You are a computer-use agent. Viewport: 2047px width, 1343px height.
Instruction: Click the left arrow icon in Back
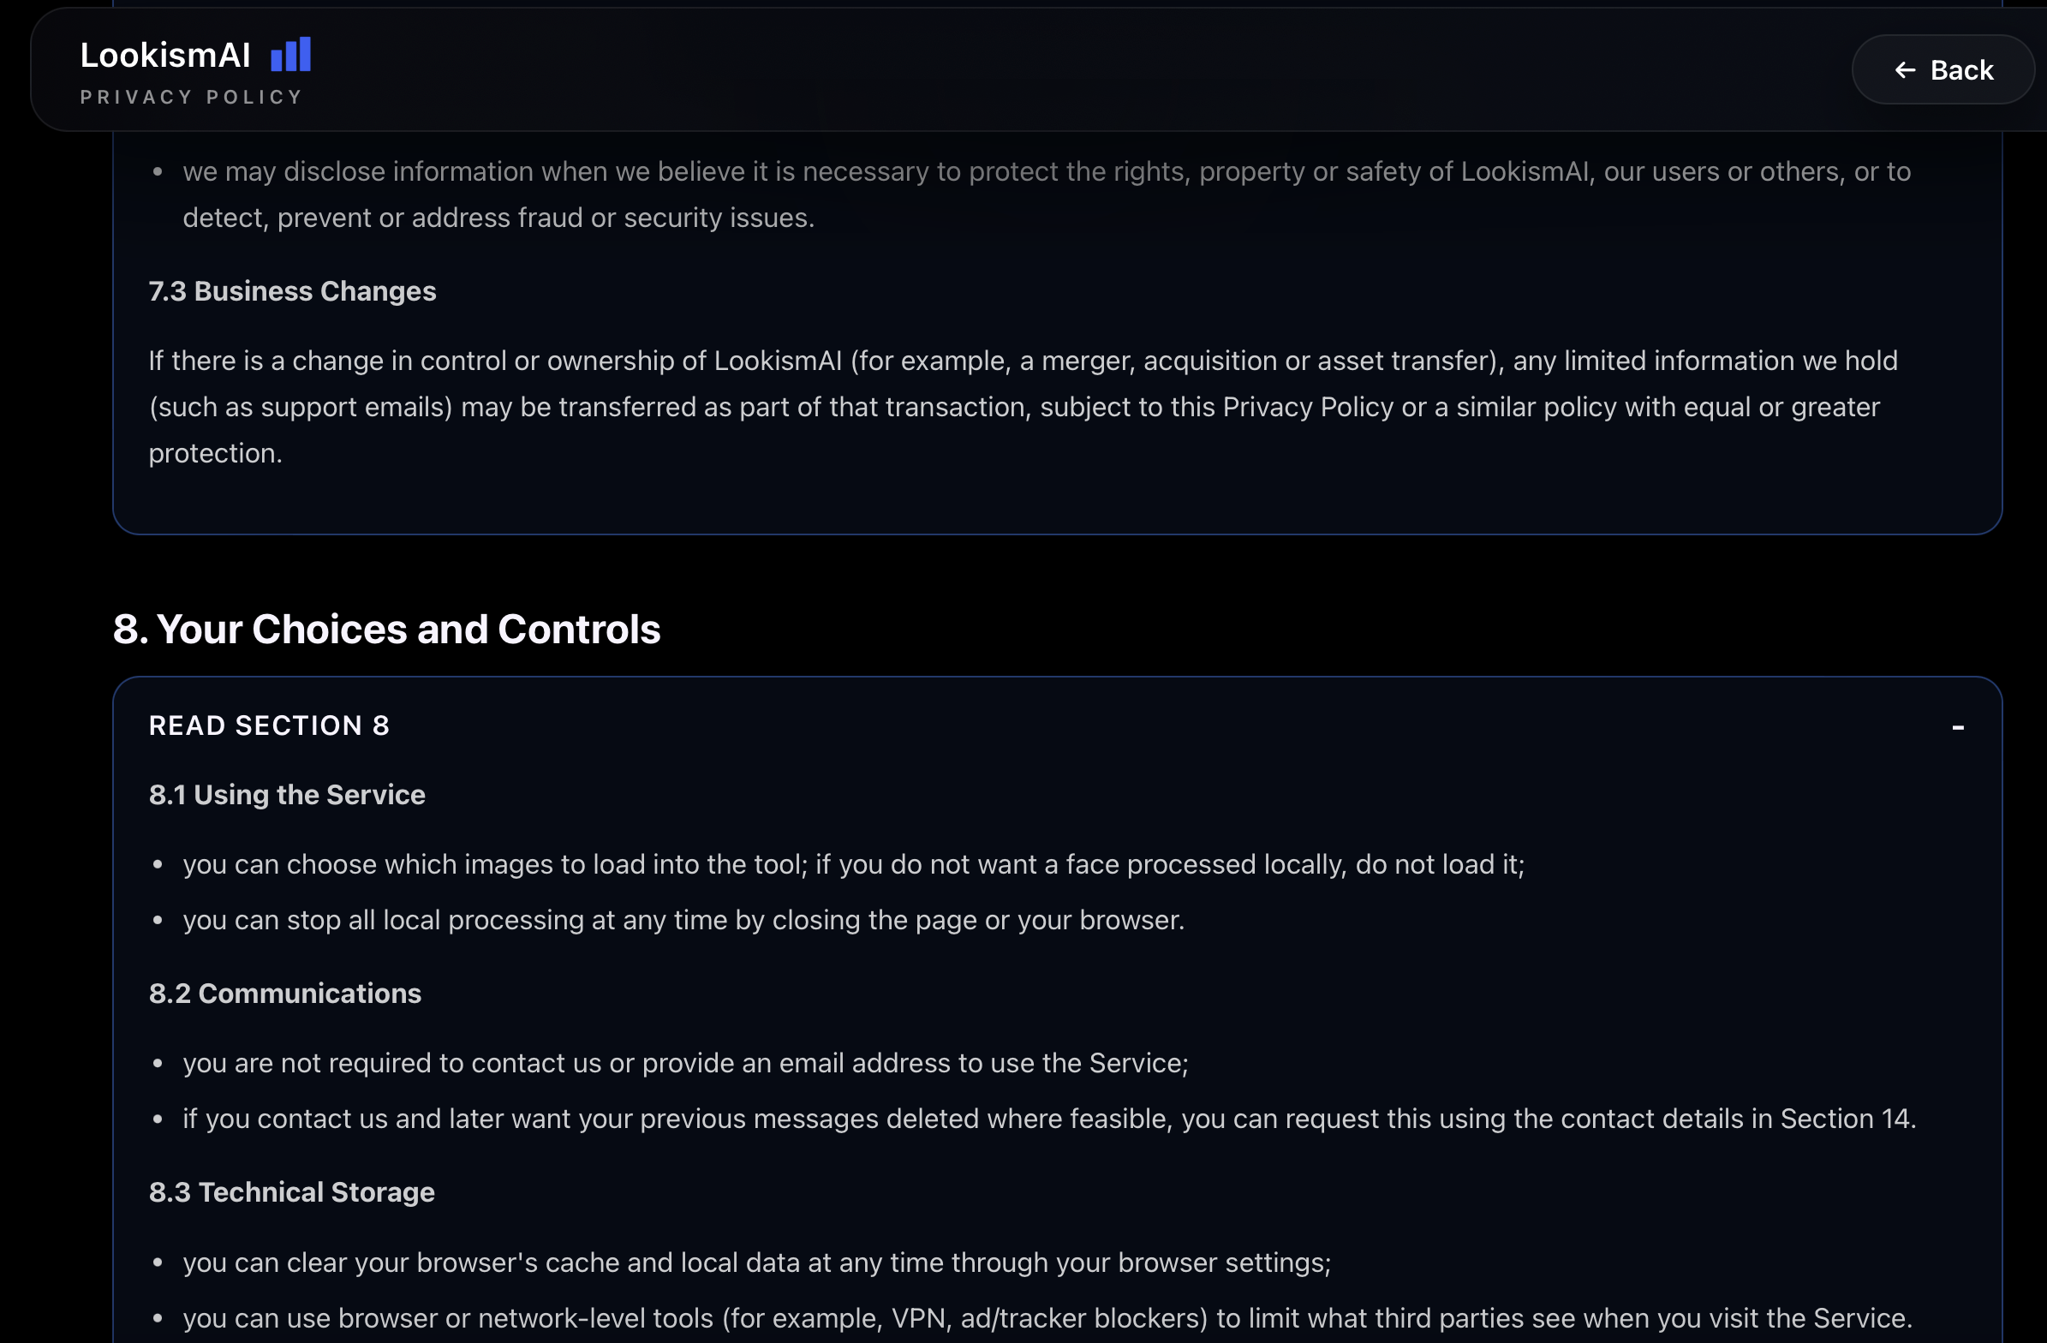tap(1905, 70)
